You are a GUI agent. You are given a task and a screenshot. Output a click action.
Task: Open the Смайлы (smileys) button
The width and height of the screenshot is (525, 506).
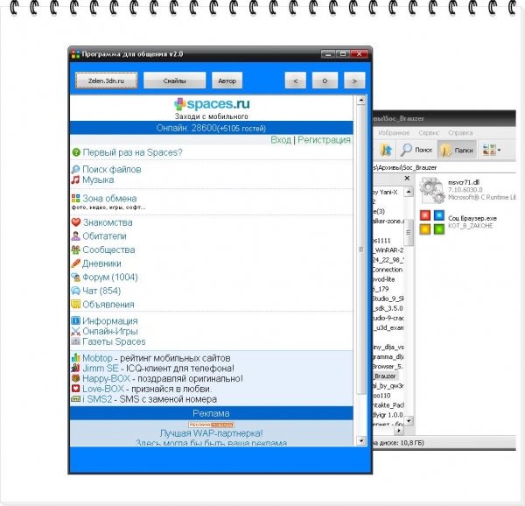click(x=174, y=81)
